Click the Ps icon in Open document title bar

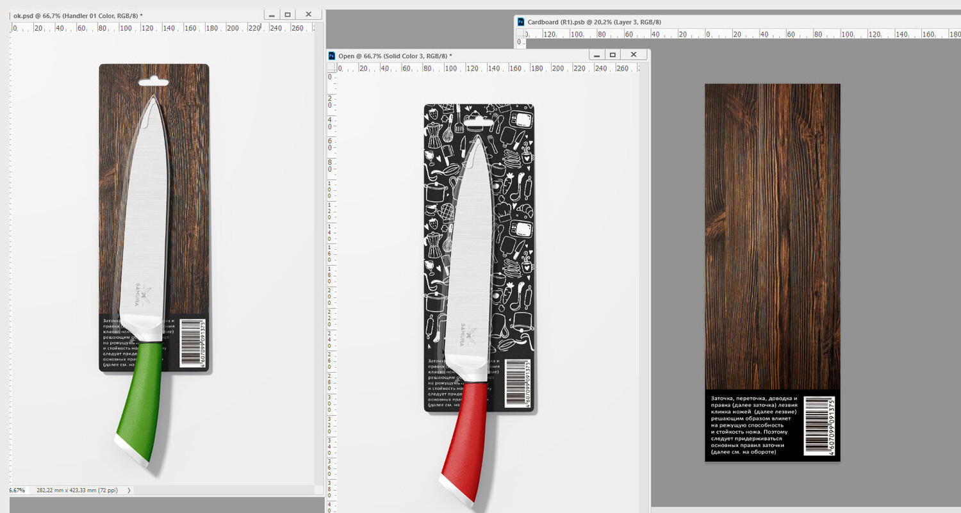[332, 56]
